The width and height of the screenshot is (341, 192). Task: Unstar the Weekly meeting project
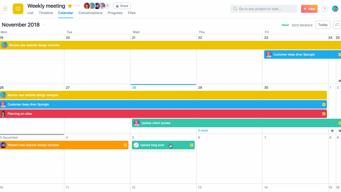click(69, 6)
